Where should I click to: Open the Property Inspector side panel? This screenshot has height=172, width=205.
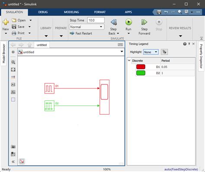(201, 56)
